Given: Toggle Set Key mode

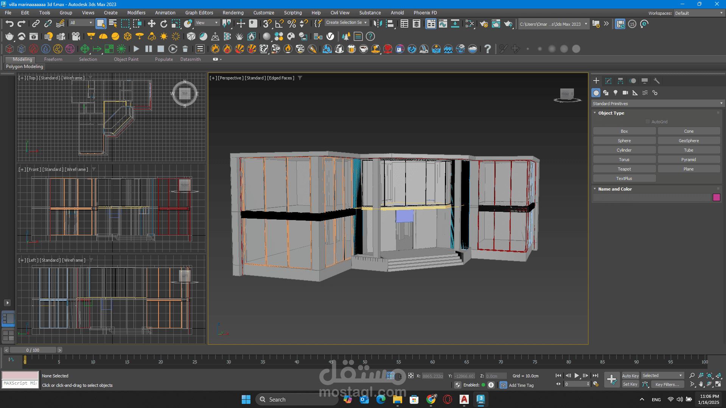Looking at the screenshot, I should 630,384.
